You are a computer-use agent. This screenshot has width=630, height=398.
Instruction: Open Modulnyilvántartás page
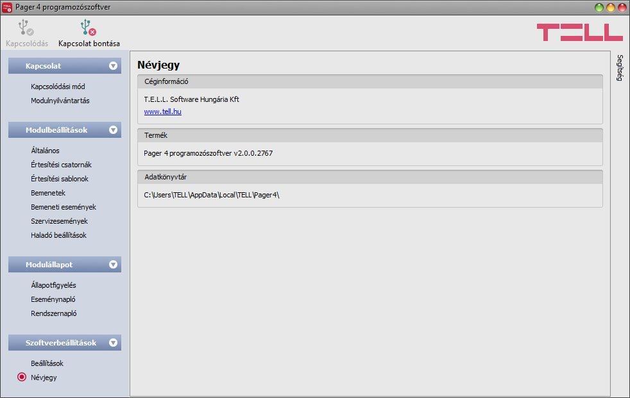click(x=60, y=101)
